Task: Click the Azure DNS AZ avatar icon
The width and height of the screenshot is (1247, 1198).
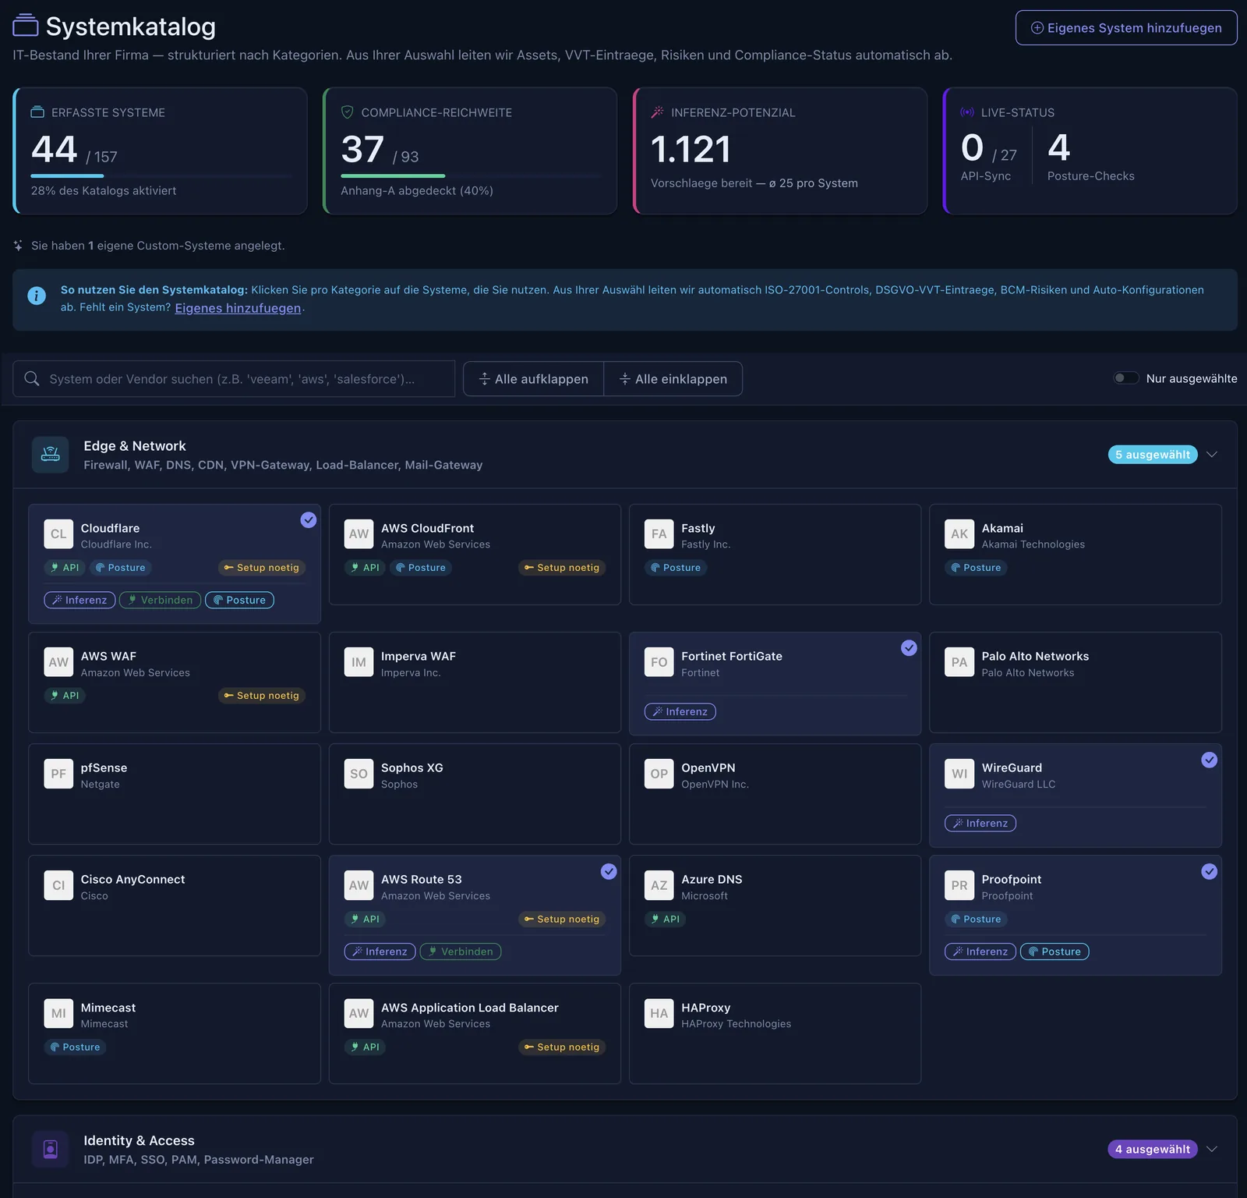Action: click(659, 885)
